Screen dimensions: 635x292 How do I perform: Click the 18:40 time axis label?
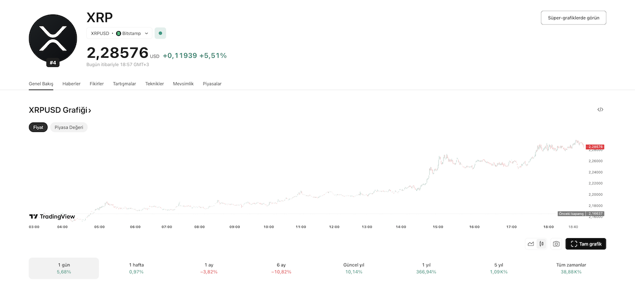[573, 227]
